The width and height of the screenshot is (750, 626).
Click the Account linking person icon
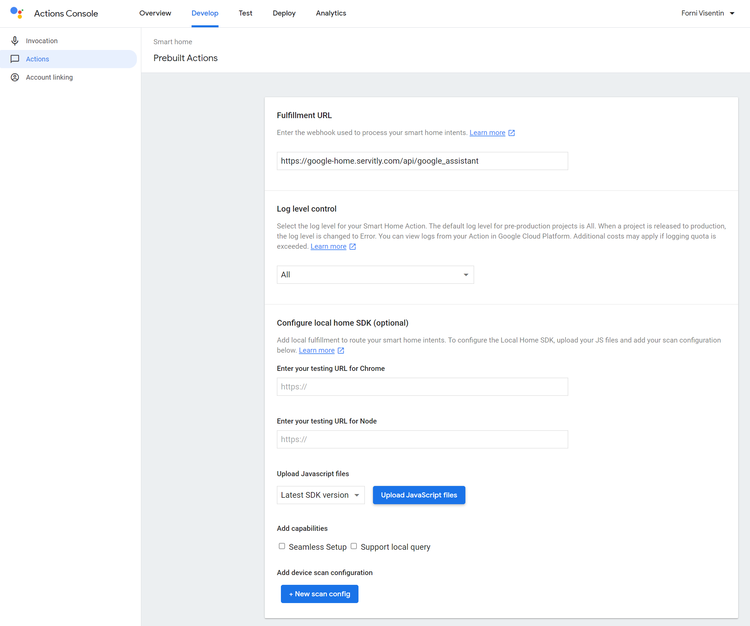15,77
